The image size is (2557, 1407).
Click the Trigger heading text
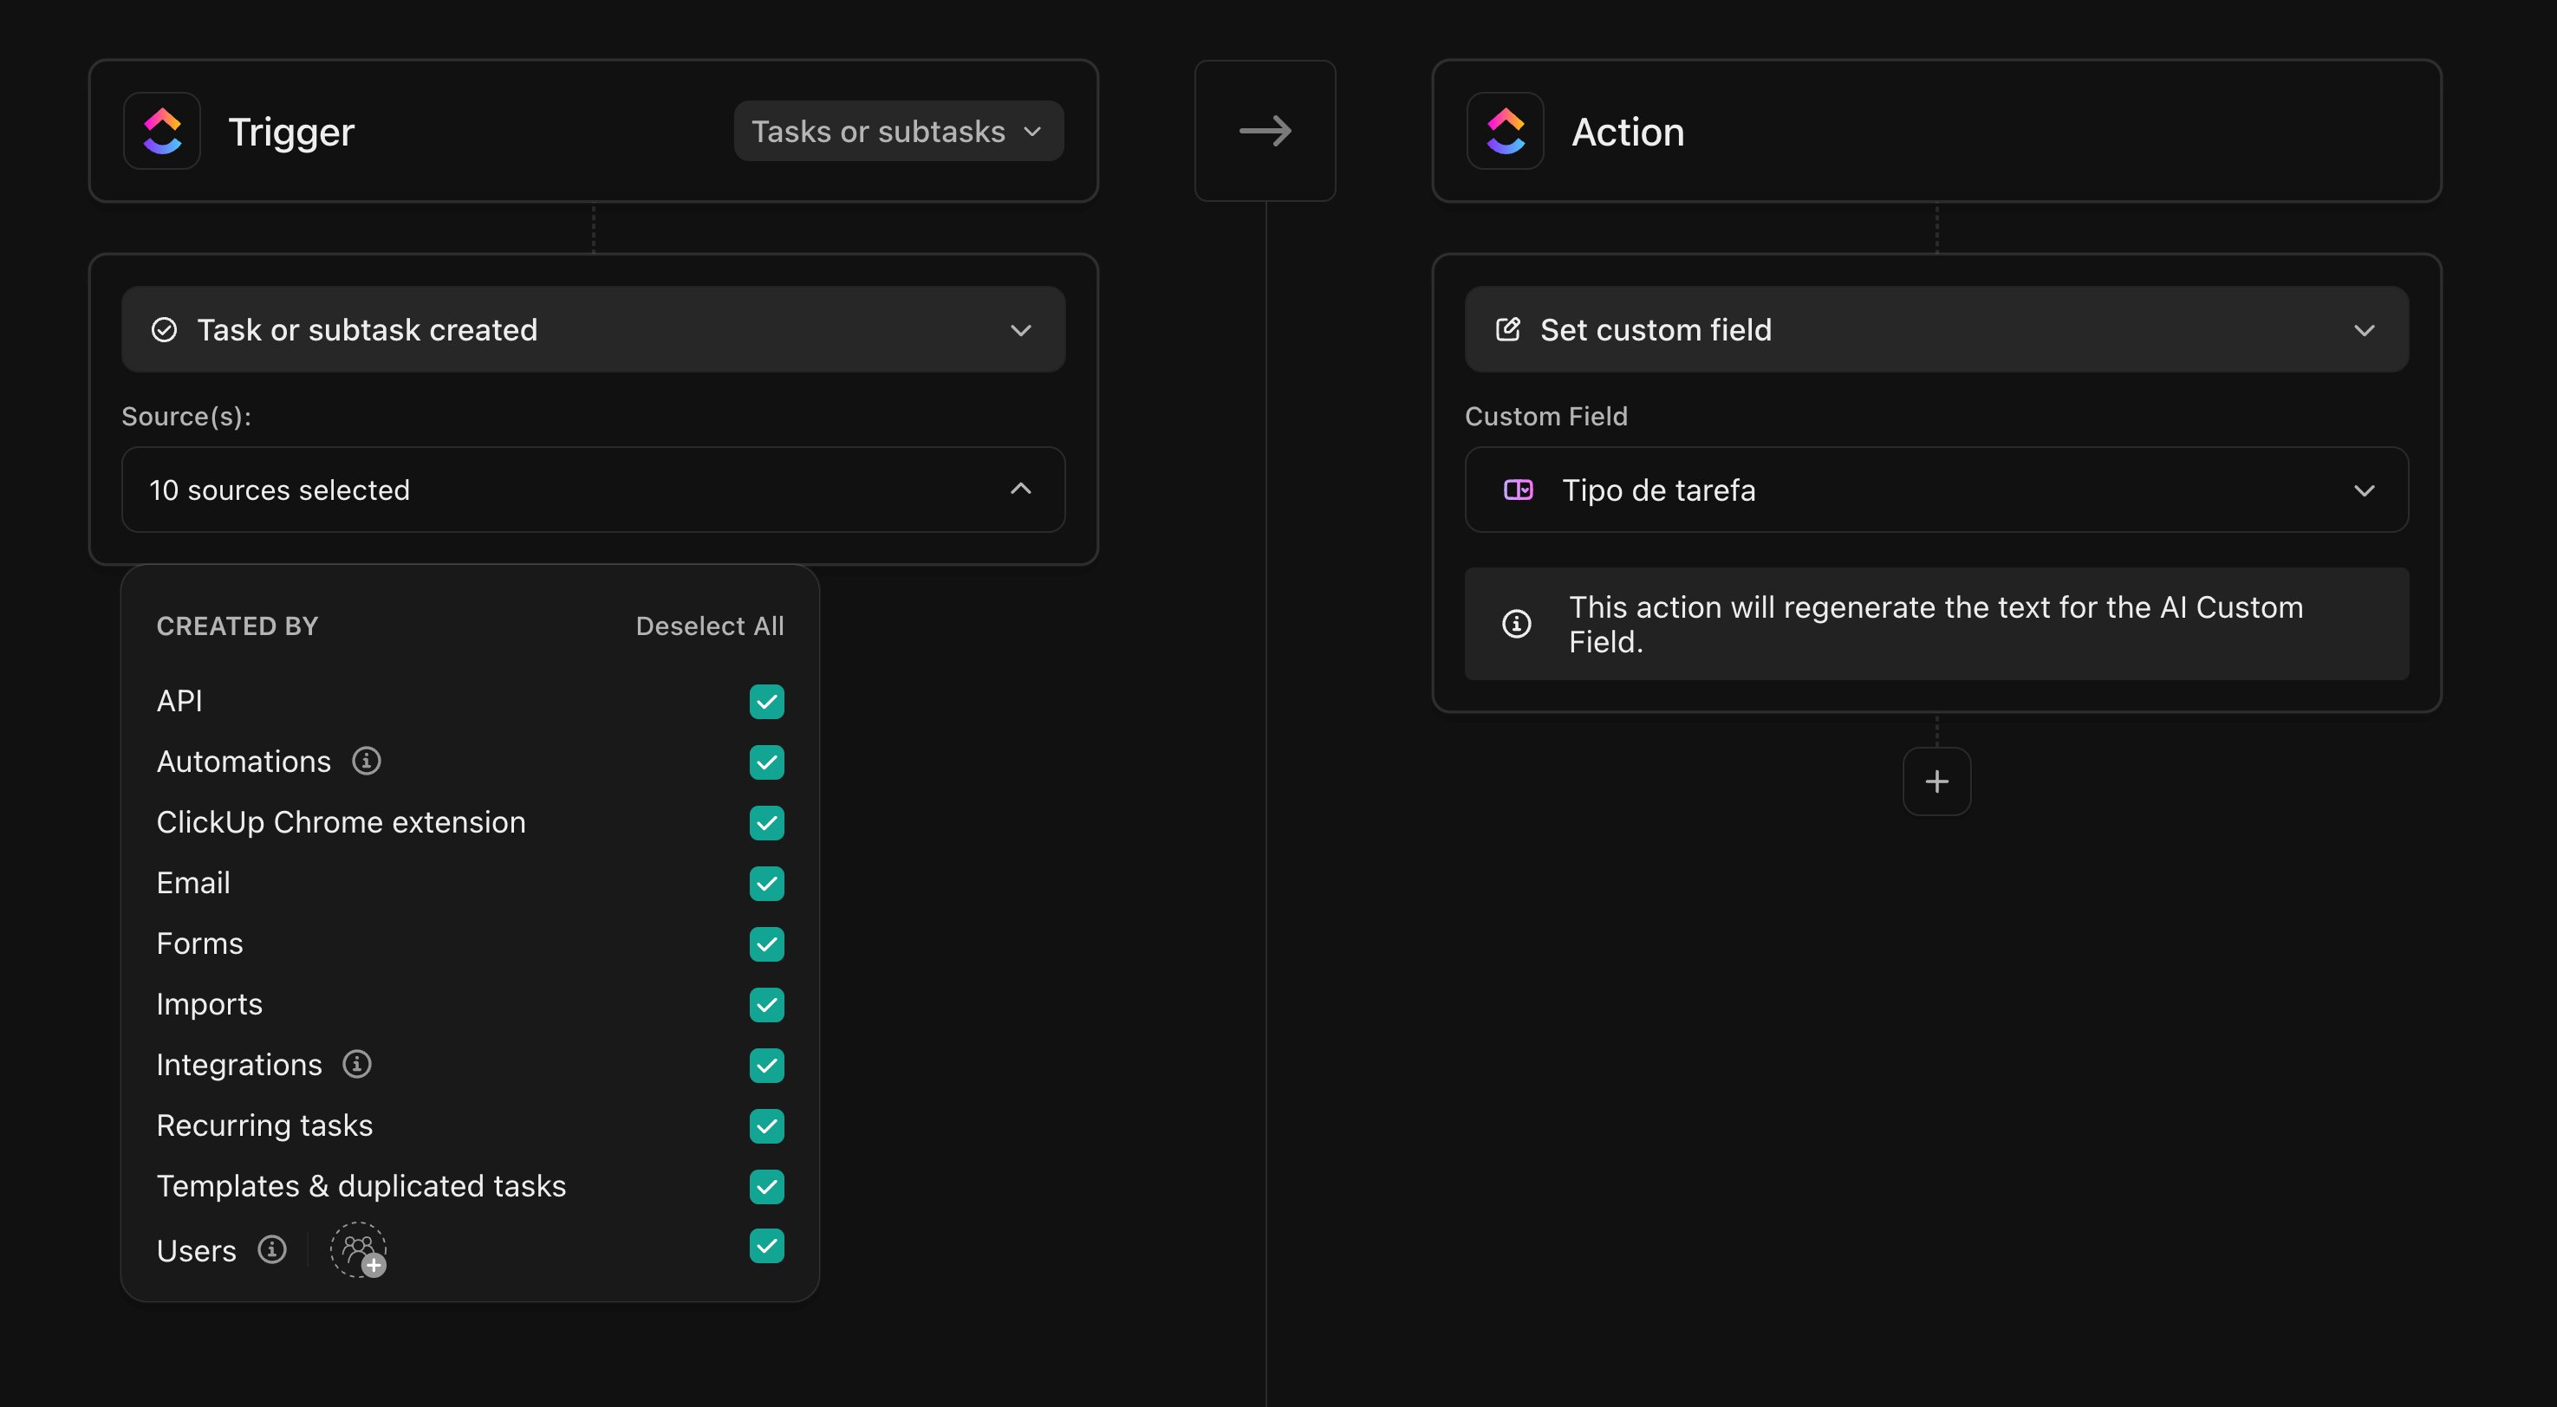tap(291, 132)
